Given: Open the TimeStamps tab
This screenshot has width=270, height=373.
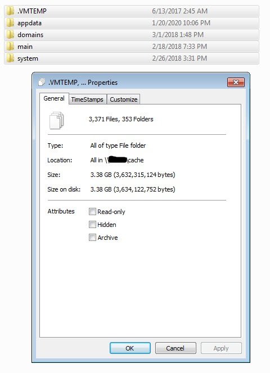Looking at the screenshot, I should pyautogui.click(x=87, y=99).
